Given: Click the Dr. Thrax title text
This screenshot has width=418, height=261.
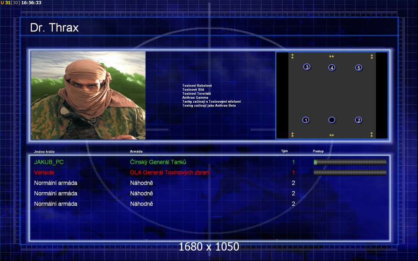Looking at the screenshot, I should (54, 28).
